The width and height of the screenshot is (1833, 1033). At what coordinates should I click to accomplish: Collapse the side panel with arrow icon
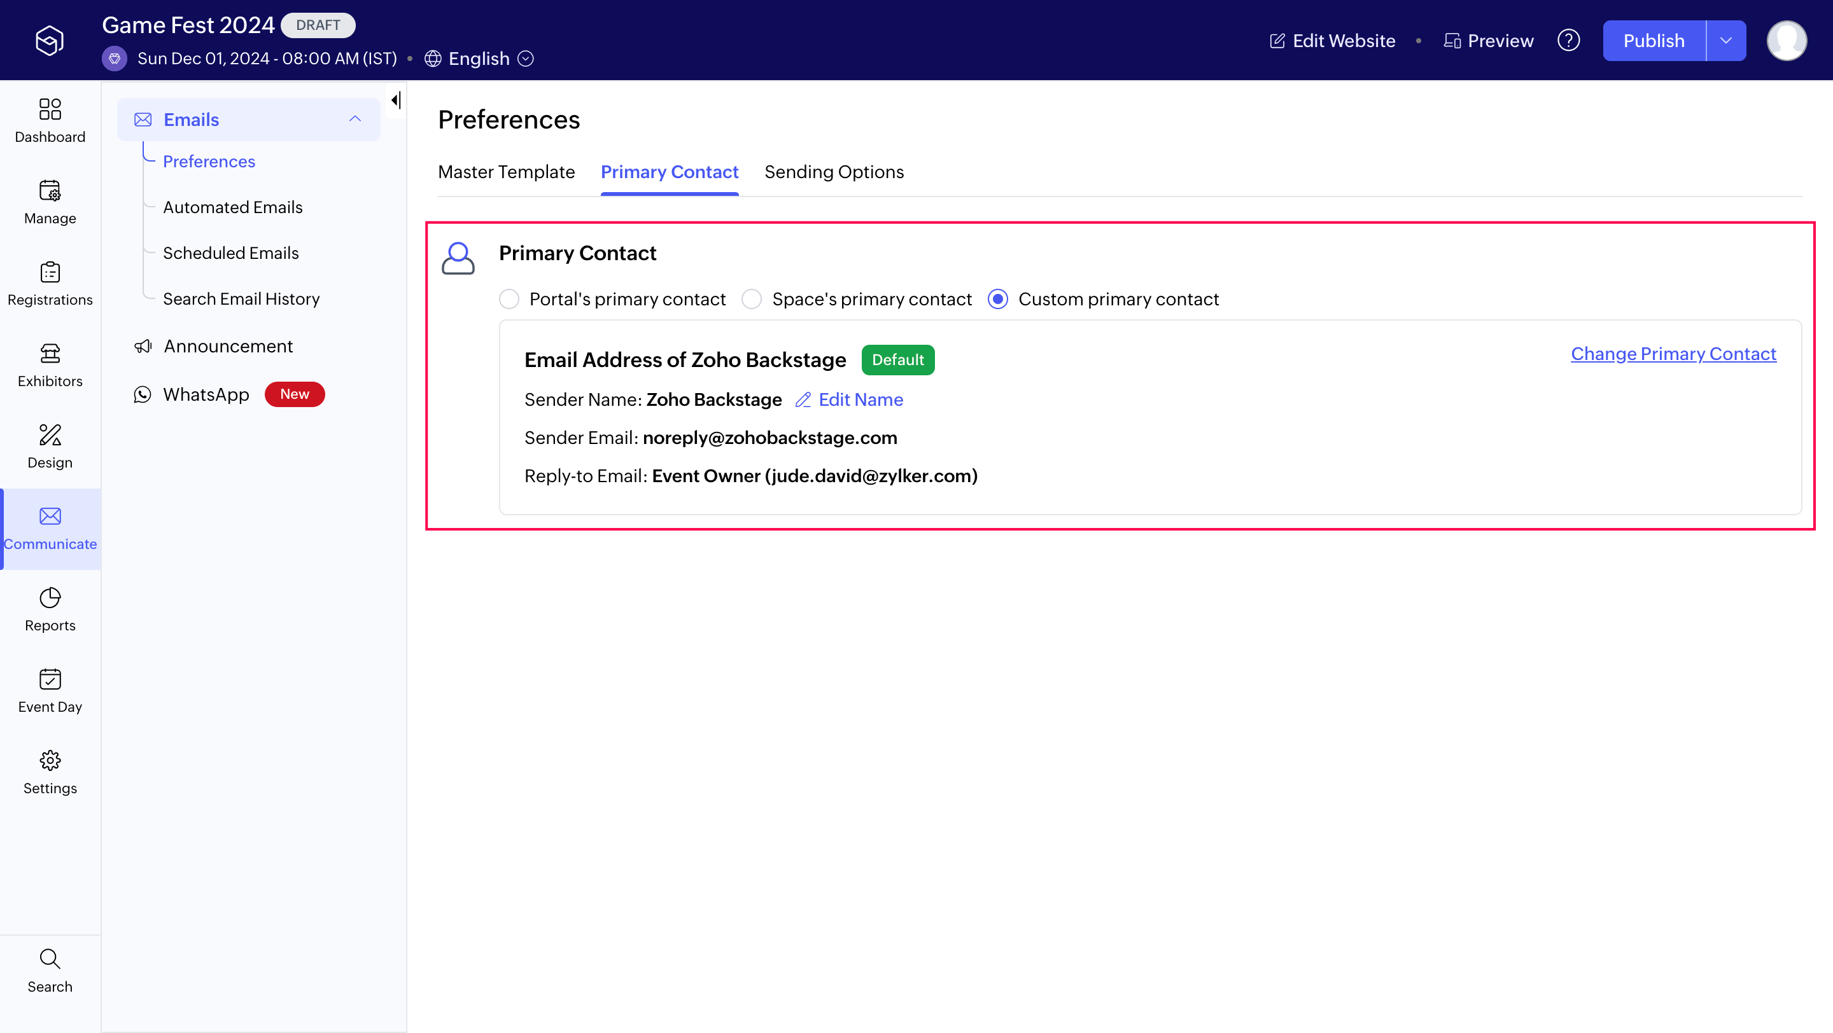pos(396,101)
